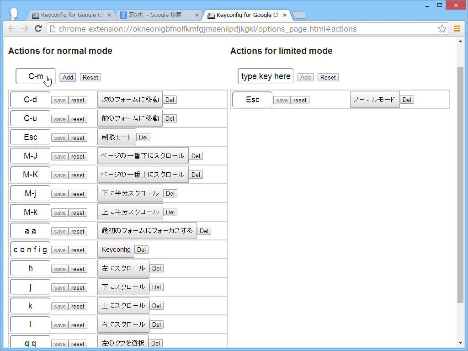The width and height of the screenshot is (468, 351).
Task: Click the browser forward arrow
Action: [x=25, y=29]
